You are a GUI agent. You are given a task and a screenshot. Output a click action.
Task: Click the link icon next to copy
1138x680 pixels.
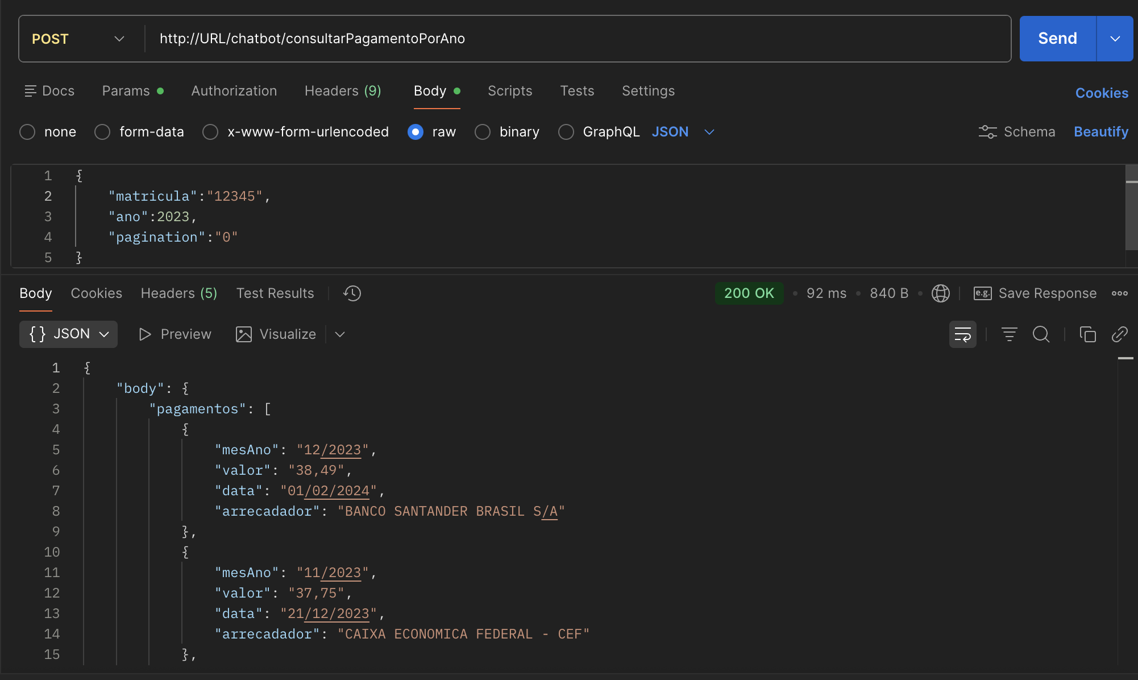pos(1120,334)
